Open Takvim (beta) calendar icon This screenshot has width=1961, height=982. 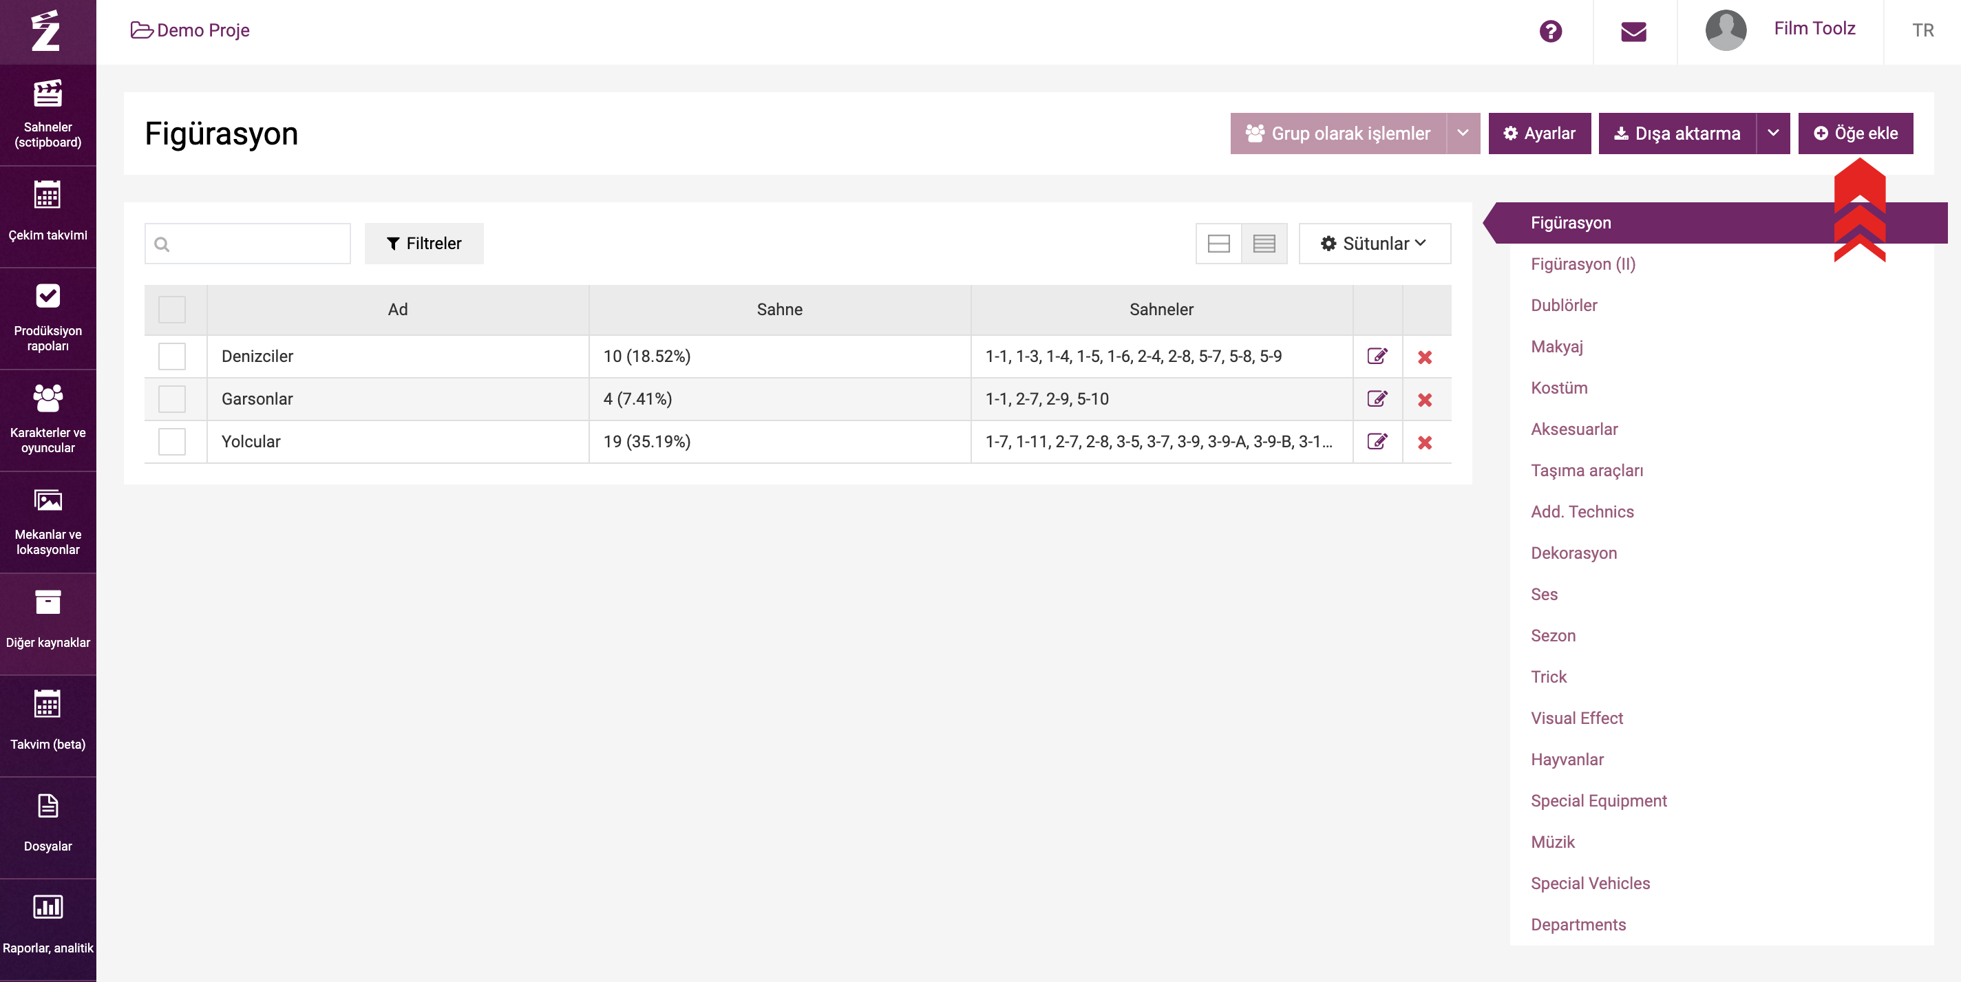click(x=47, y=704)
